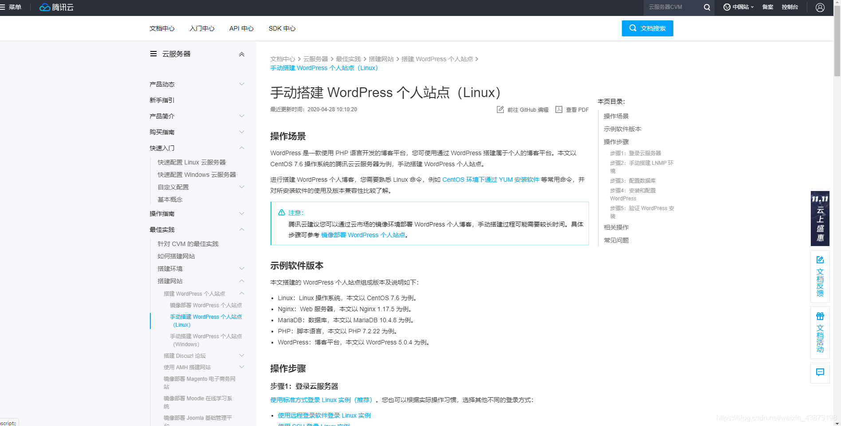Expand the 自定义配置 item

point(242,187)
